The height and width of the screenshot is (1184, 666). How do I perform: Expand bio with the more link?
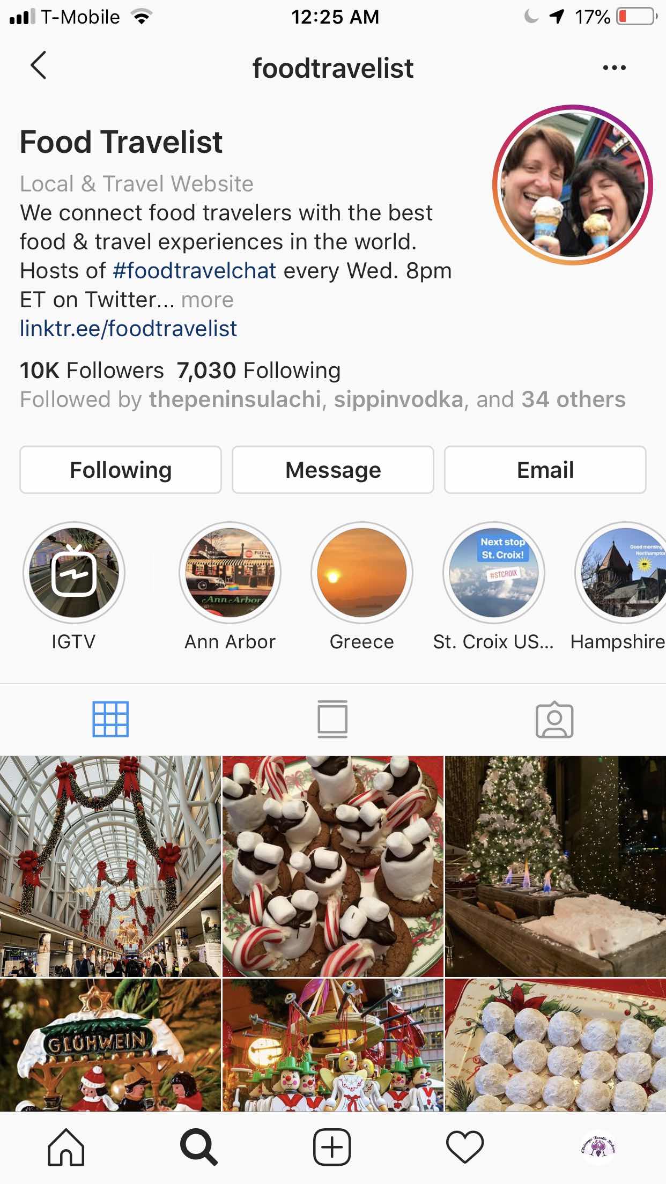[208, 300]
